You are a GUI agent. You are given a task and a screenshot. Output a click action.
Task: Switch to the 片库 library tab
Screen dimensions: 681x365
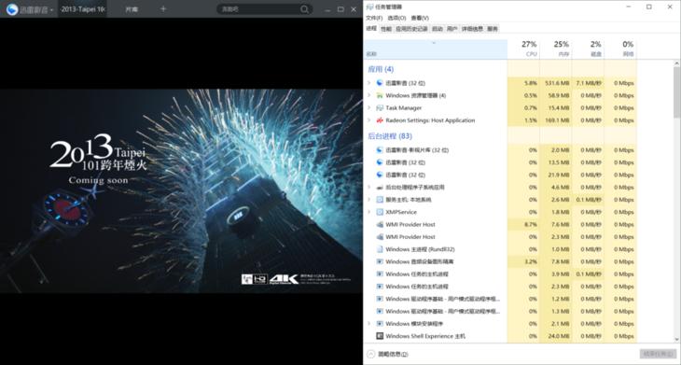tap(132, 9)
